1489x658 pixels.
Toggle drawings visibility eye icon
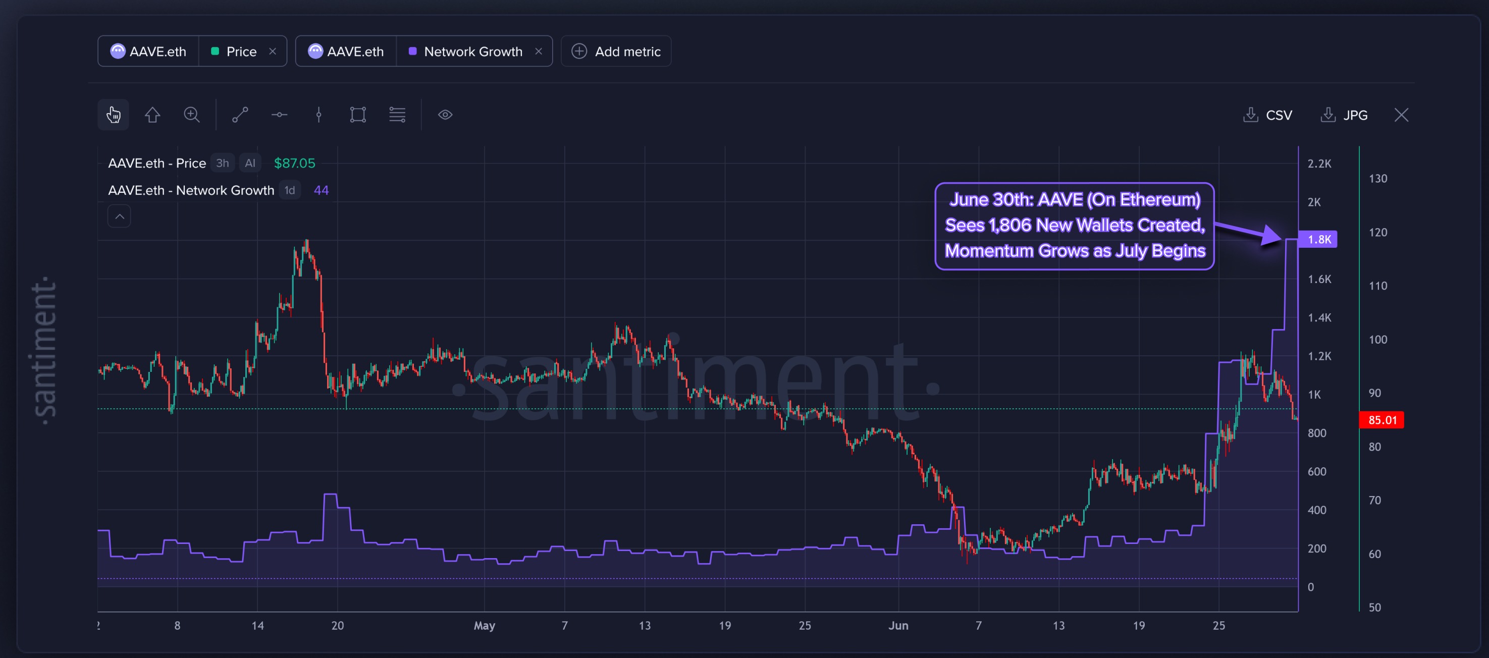445,115
